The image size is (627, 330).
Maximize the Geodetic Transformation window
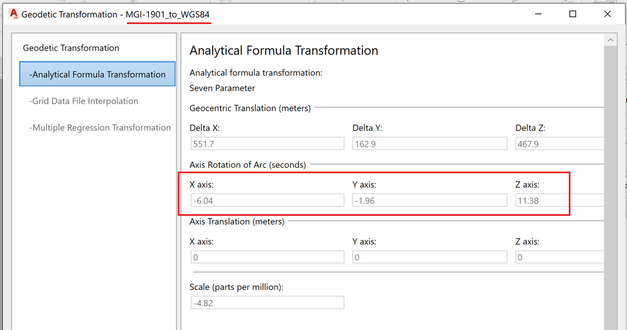click(572, 14)
